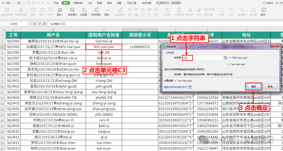Click the Object (对象) insert icon
Screen dimensions: 283x151
[209, 14]
